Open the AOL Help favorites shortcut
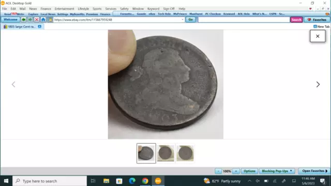This screenshot has height=186, width=331. [x=244, y=14]
